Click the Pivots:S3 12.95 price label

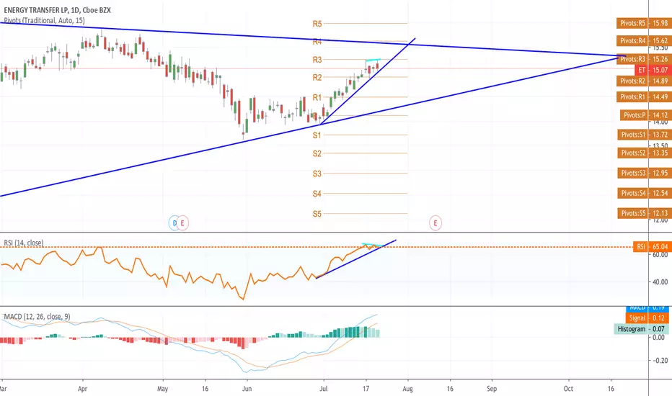tap(644, 173)
